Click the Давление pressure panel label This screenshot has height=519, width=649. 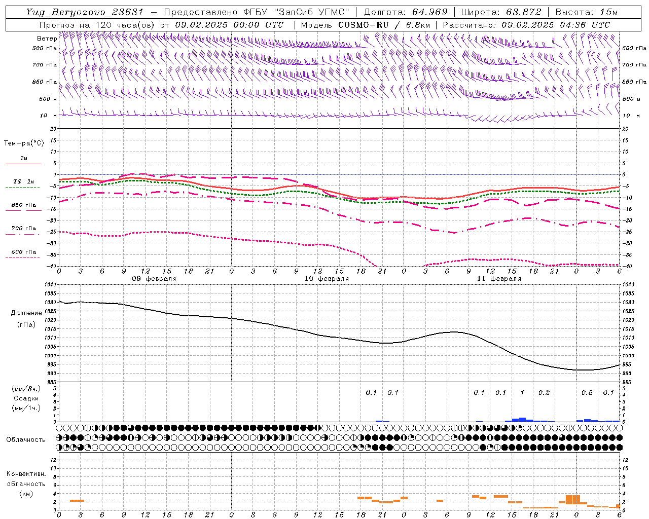pyautogui.click(x=26, y=313)
